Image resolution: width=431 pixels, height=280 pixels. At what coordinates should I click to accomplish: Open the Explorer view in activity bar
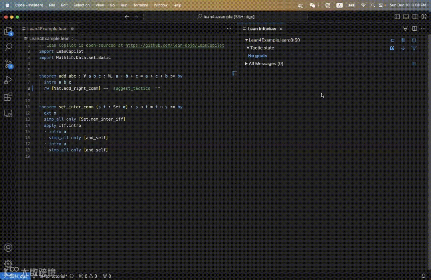(8, 31)
